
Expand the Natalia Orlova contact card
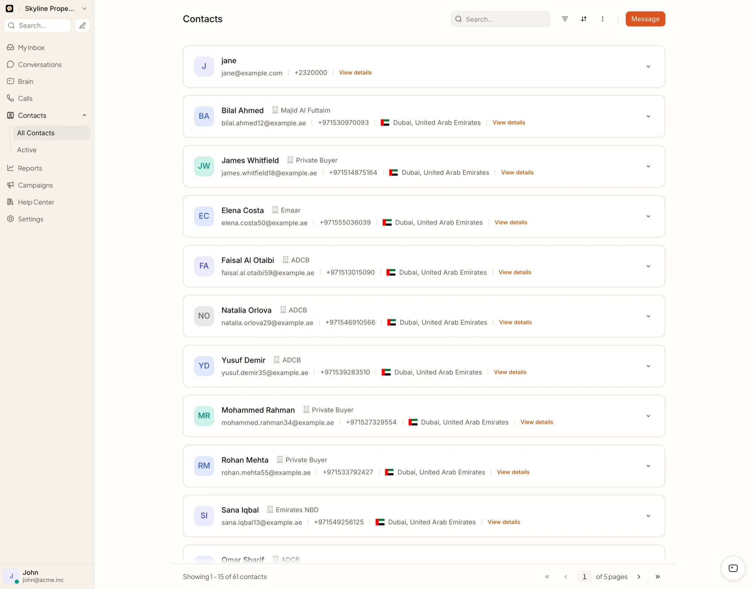pyautogui.click(x=648, y=316)
